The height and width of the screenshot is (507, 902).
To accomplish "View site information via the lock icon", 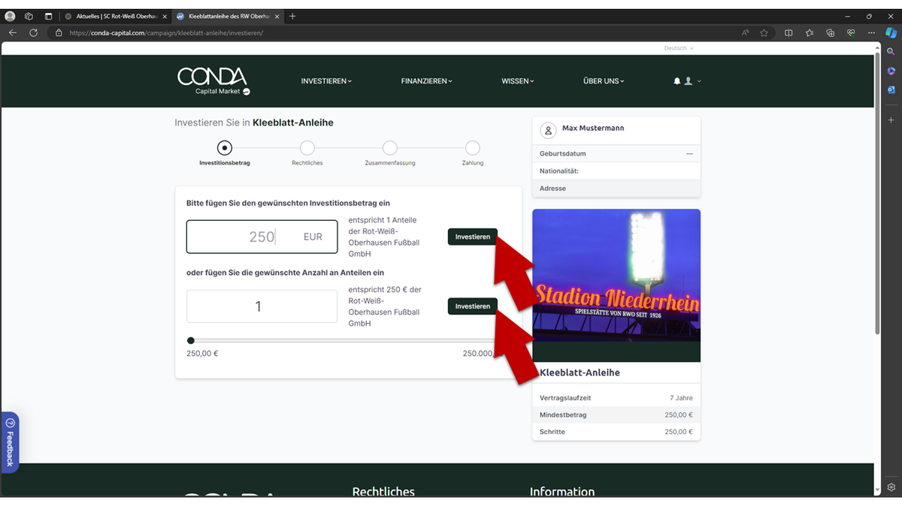I will tap(59, 33).
